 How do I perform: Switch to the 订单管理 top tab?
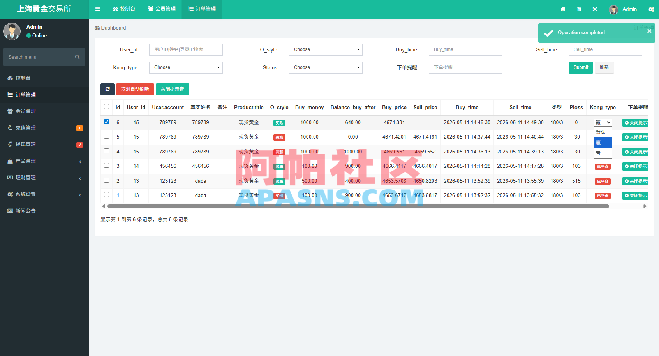tap(202, 9)
